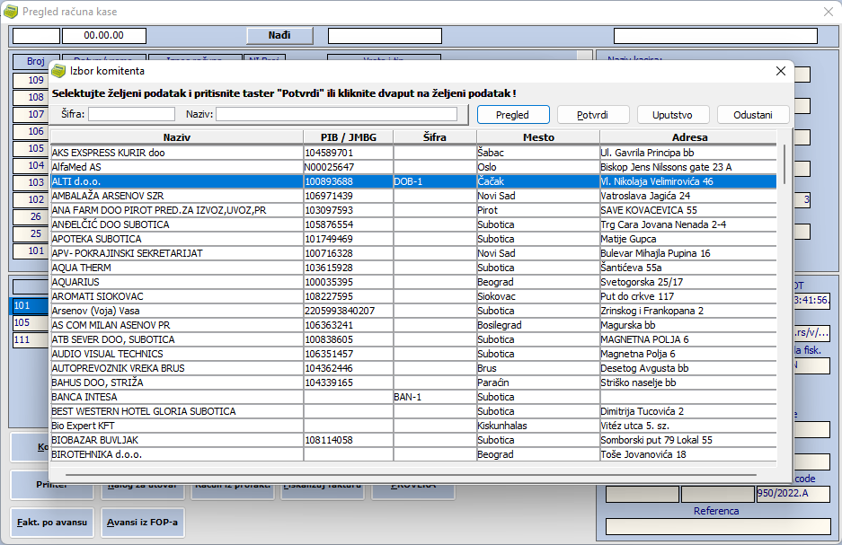The height and width of the screenshot is (545, 842).
Task: Select the BANCA INTESA row
Action: (x=176, y=397)
